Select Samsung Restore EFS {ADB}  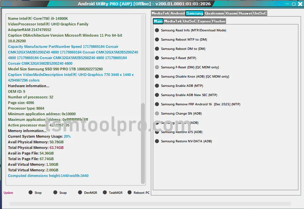(179, 132)
